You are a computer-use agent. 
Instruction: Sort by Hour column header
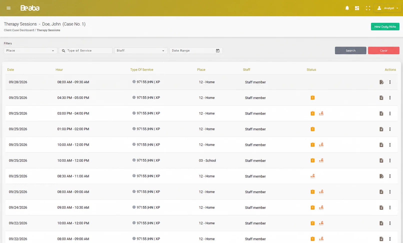[x=59, y=70]
